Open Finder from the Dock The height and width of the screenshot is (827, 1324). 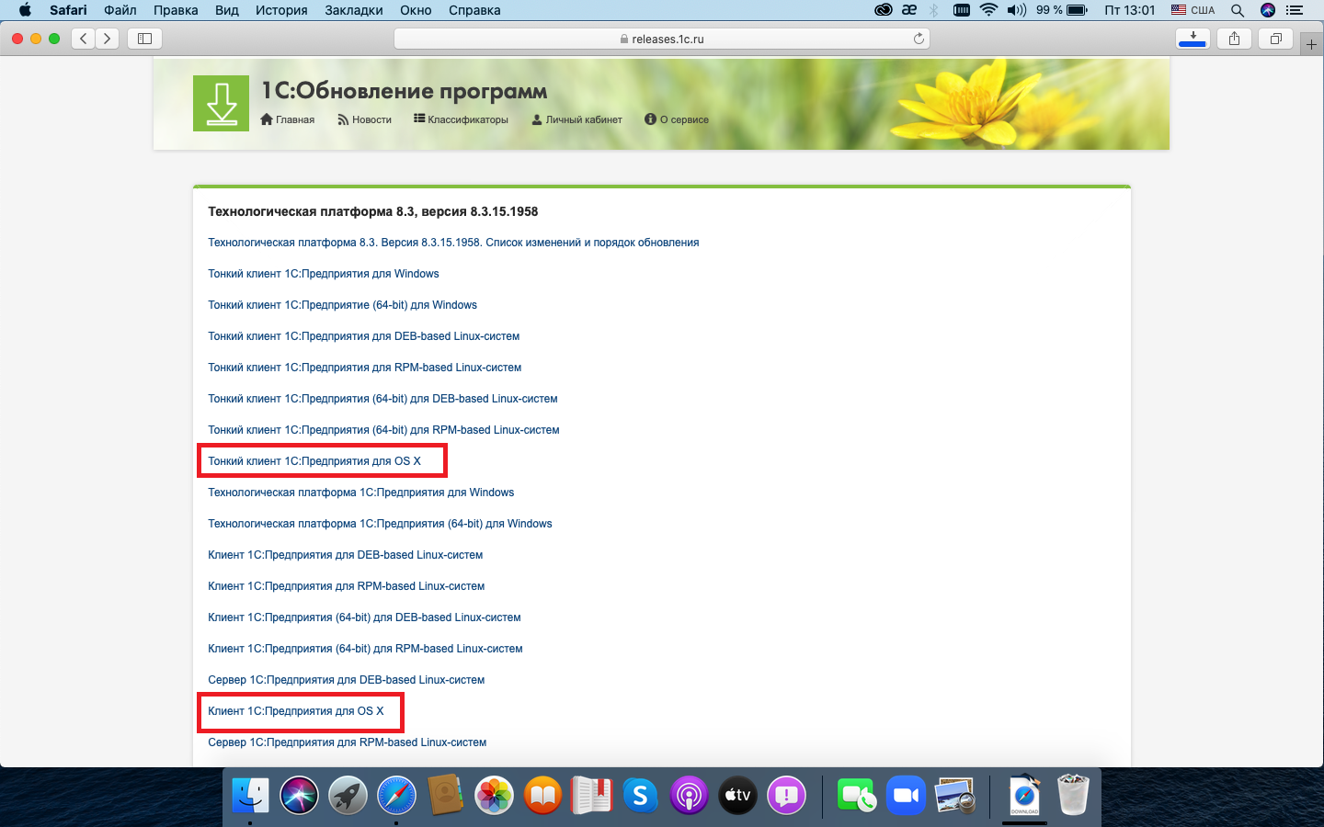[250, 795]
